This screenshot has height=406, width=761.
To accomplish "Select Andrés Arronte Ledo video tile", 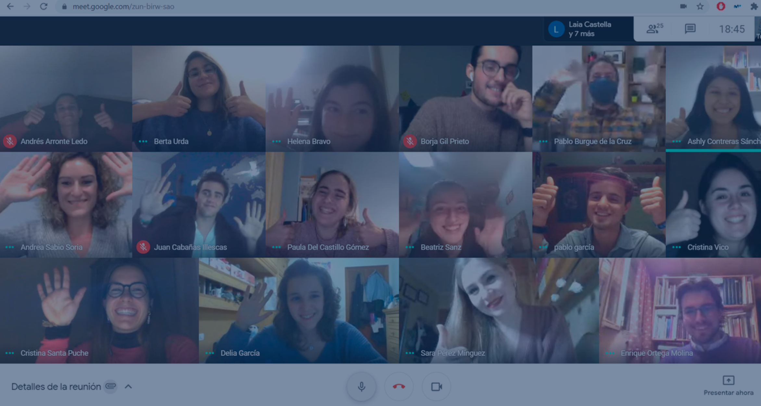I will pos(66,98).
